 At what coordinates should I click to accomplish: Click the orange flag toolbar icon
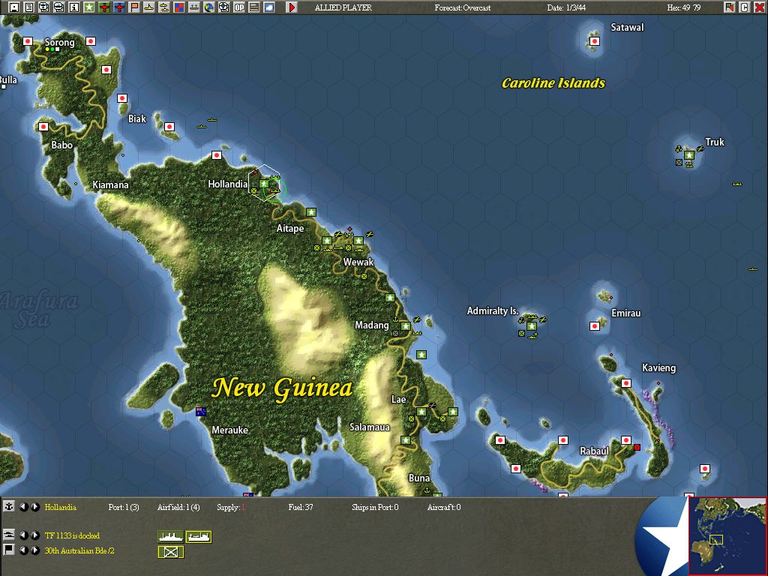pos(134,7)
